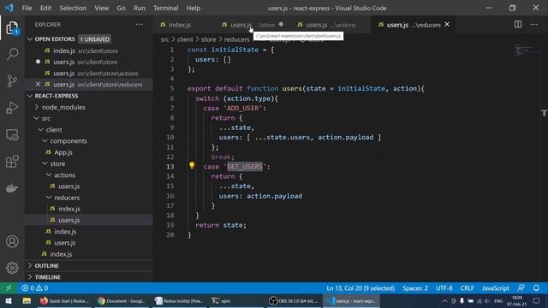Open the Manage gear icon
Viewport: 548px width, 308px height.
point(12,268)
